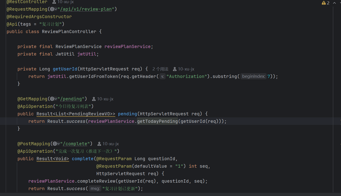This screenshot has height=196, width=341.
Task: Click author hint 10-xu-jx beside @GetMapping
Action: click(x=103, y=99)
